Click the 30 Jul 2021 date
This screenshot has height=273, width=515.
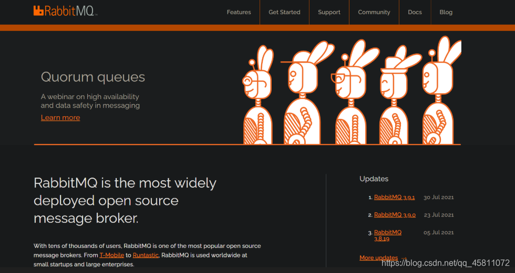coord(438,198)
